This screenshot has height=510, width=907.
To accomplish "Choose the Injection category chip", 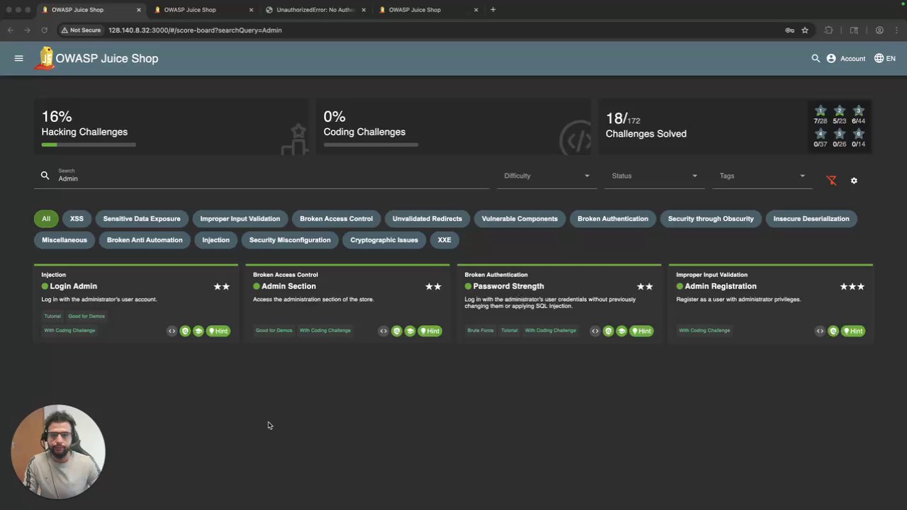I will pyautogui.click(x=216, y=240).
